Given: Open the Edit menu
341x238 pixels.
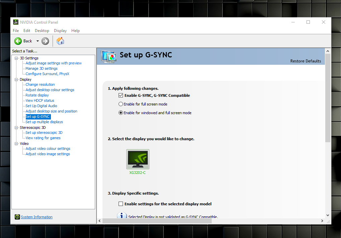Looking at the screenshot, I should pos(27,31).
